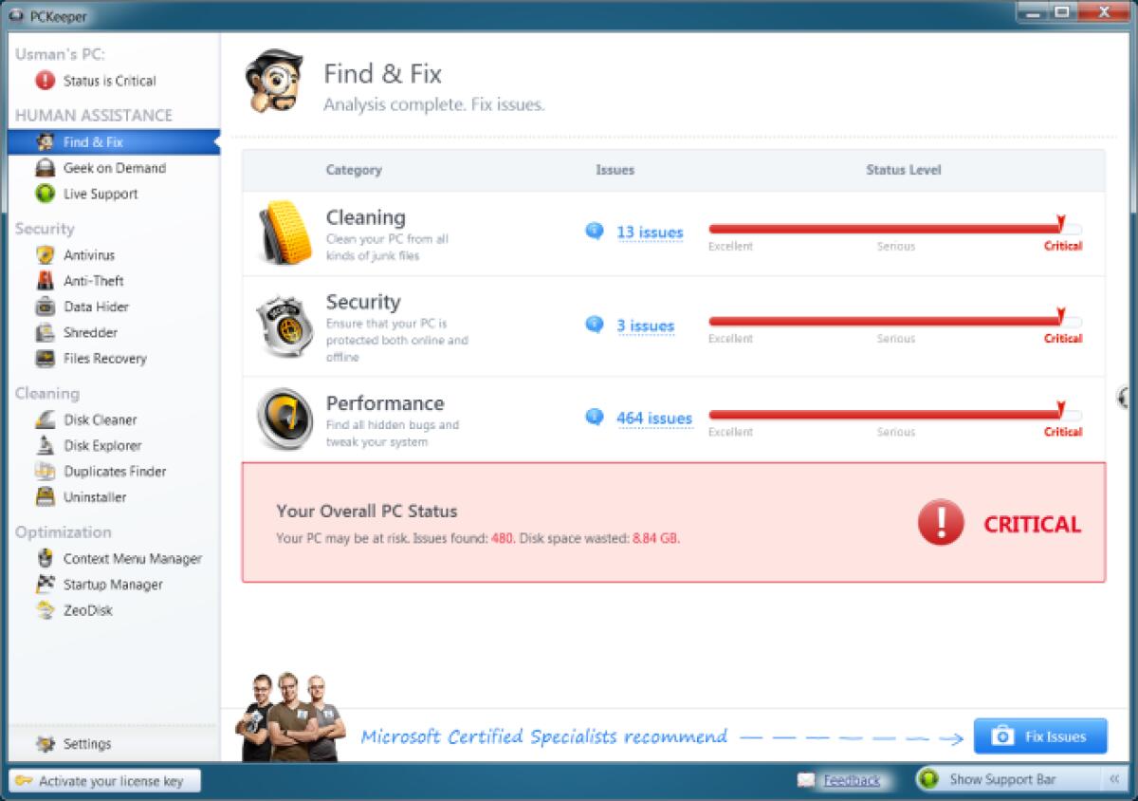Launch the Data Hider tool
The image size is (1138, 801).
pyautogui.click(x=95, y=307)
